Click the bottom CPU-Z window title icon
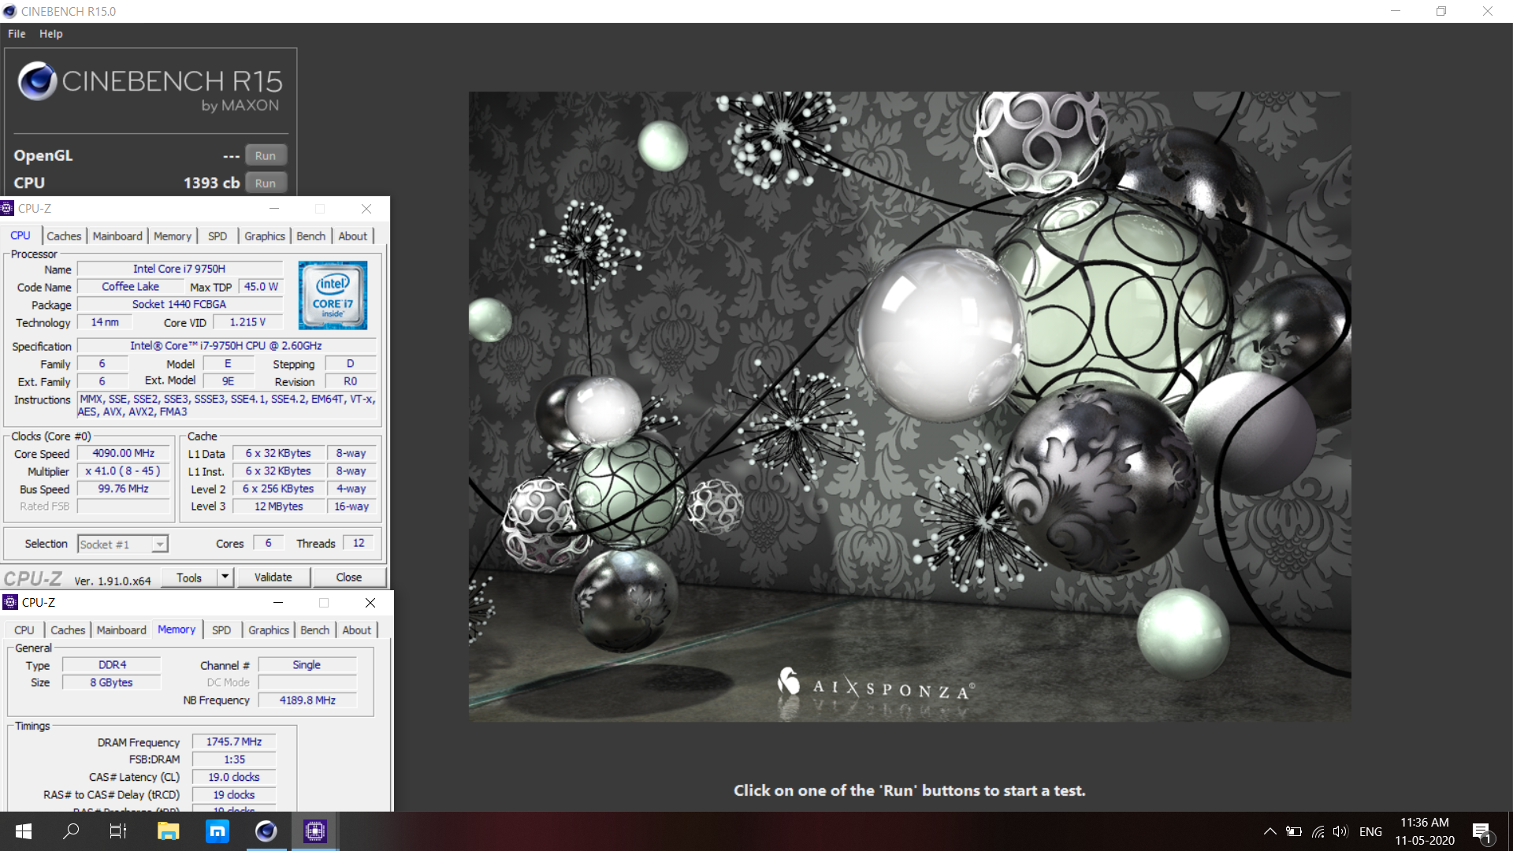This screenshot has height=851, width=1513. tap(10, 603)
